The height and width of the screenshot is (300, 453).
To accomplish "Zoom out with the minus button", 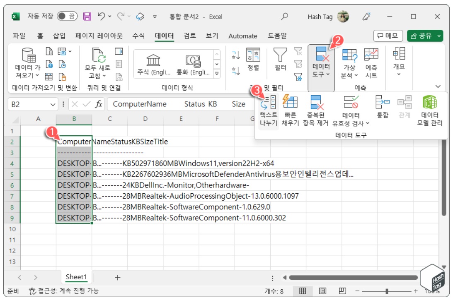I will (357, 291).
